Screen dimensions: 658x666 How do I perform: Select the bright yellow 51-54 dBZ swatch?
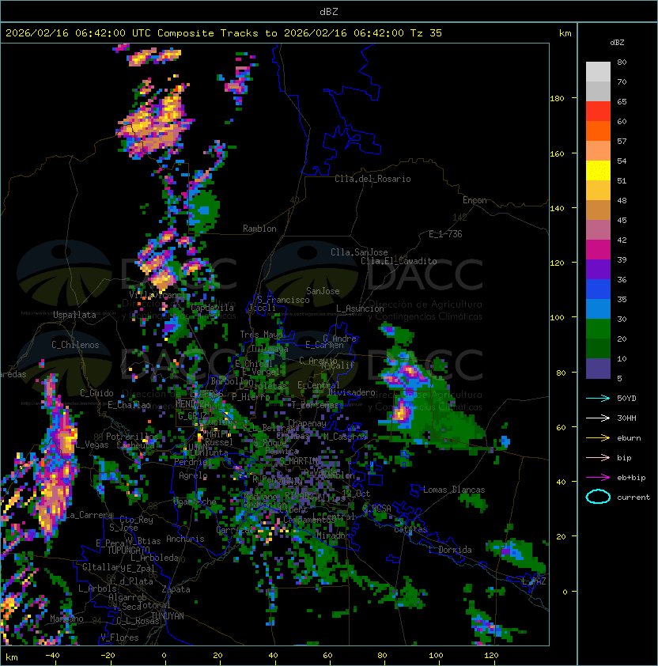tap(598, 171)
